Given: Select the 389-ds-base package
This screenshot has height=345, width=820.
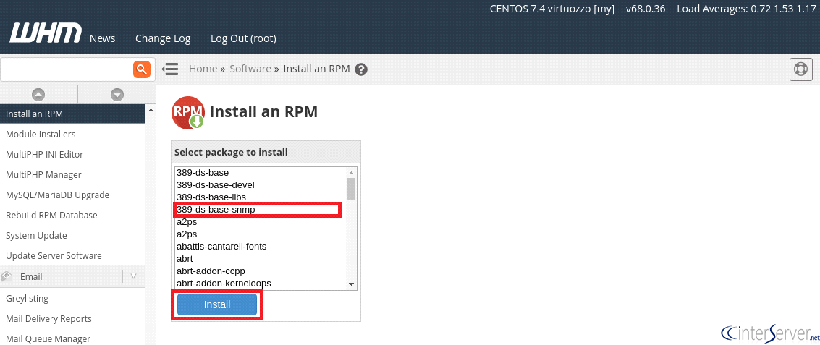Looking at the screenshot, I should click(x=260, y=172).
